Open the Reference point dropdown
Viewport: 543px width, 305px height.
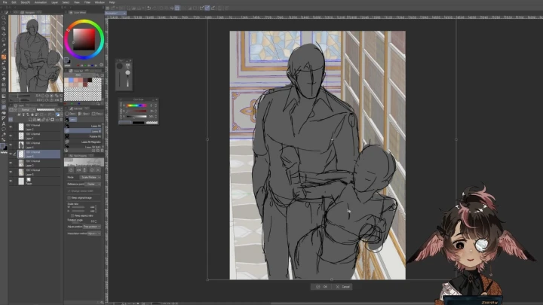pos(91,184)
